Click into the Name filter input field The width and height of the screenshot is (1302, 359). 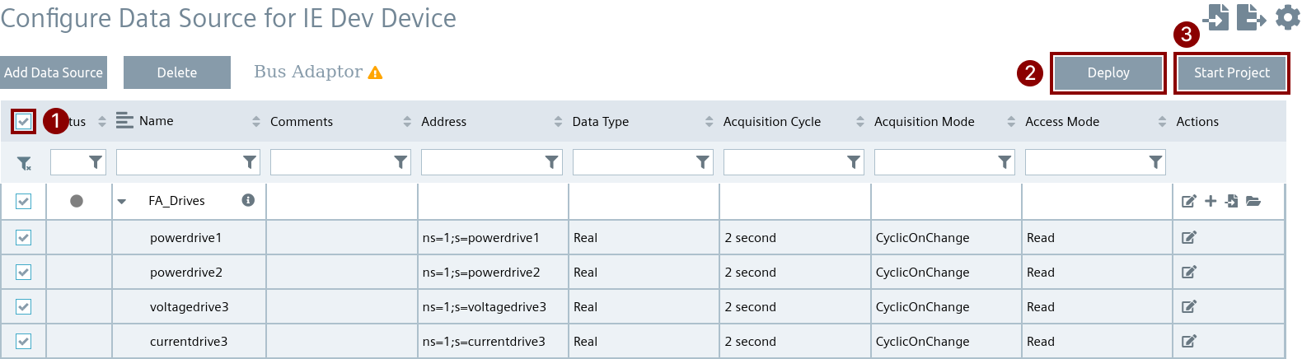coord(179,162)
